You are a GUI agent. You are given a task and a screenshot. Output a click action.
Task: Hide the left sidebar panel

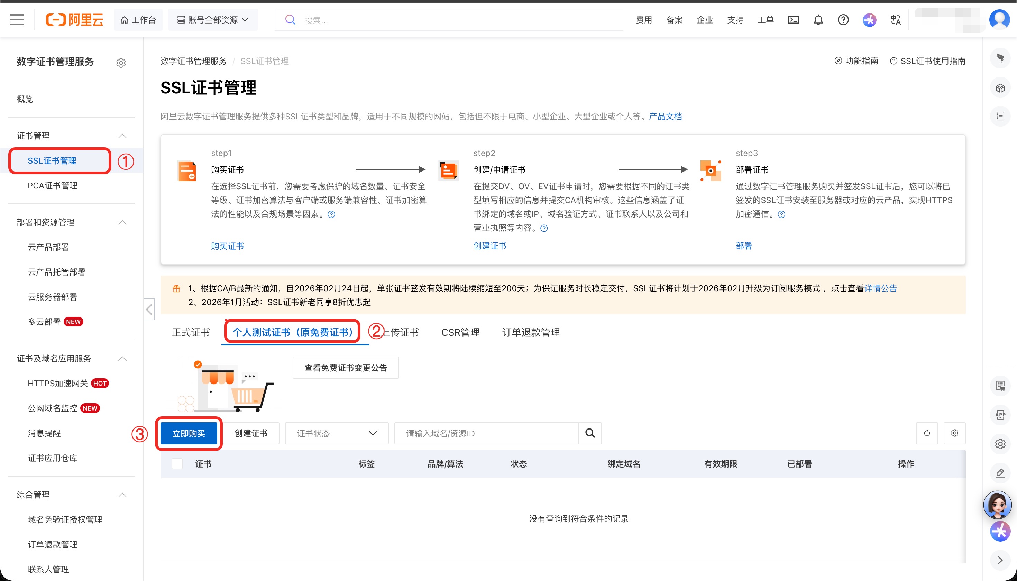[x=149, y=309]
